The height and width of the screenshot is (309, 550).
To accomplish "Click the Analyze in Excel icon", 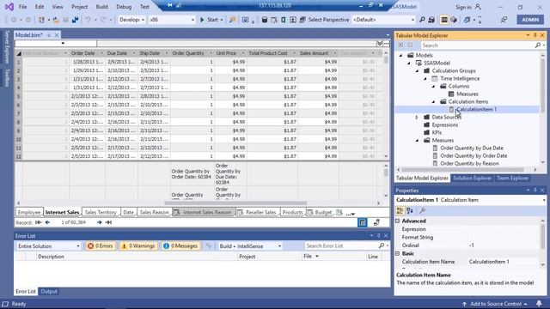I will point(284,20).
